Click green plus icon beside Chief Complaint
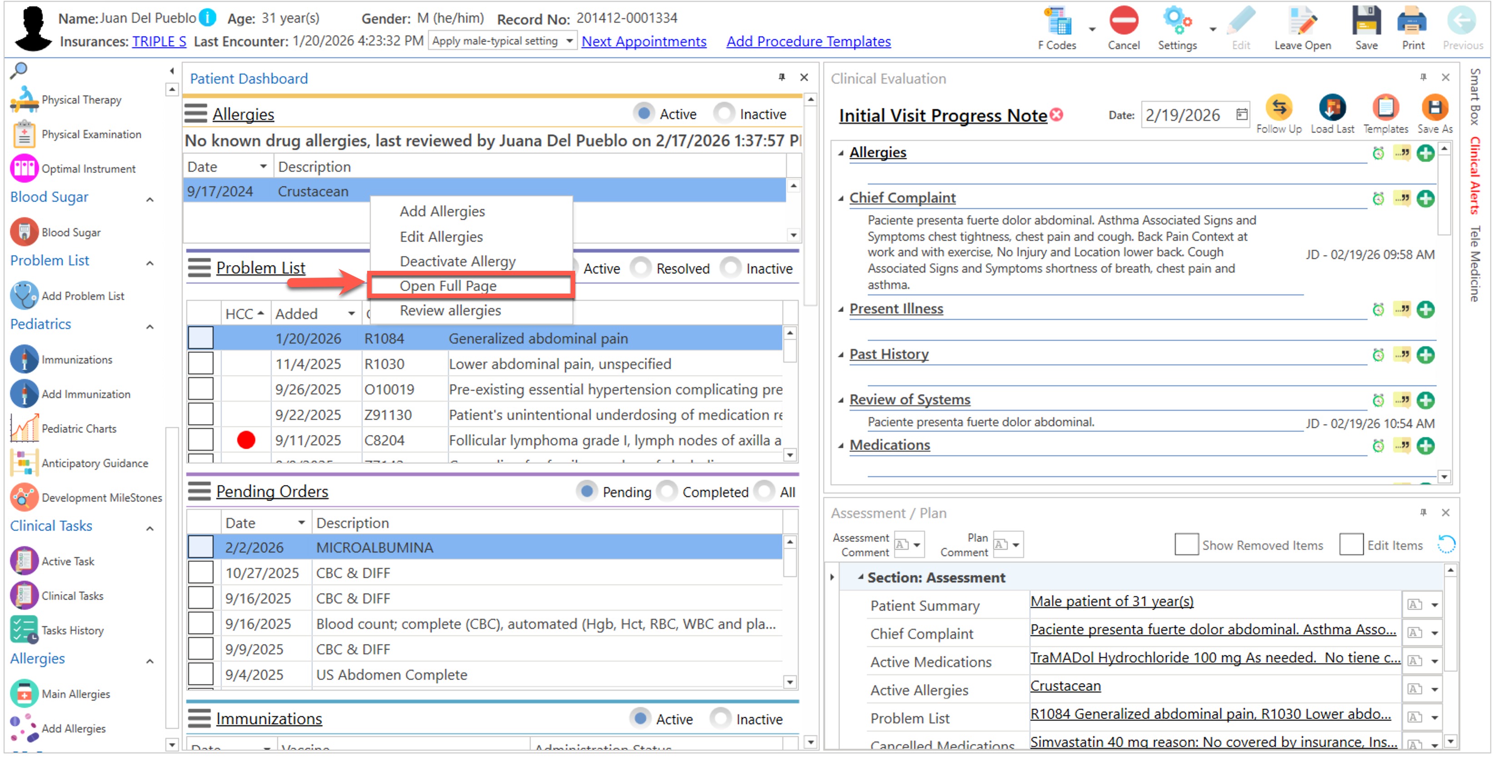The image size is (1493, 757). point(1425,199)
